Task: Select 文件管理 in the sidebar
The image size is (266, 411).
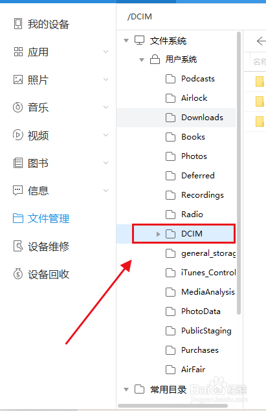Action: [x=41, y=218]
